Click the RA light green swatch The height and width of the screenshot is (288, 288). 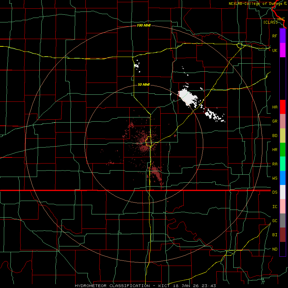pyautogui.click(x=283, y=164)
